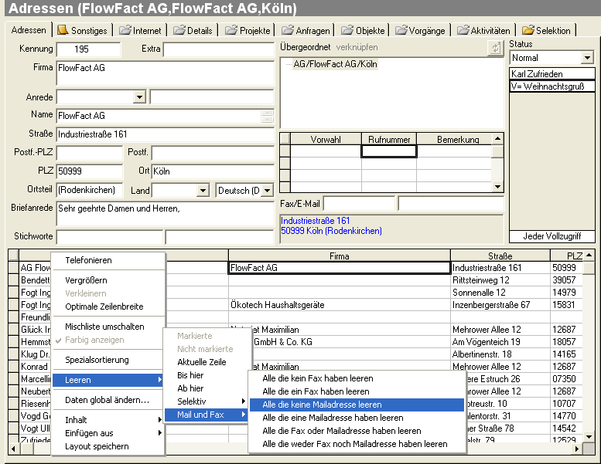The height and width of the screenshot is (464, 601).
Task: Choose Alle die weder Fax noch Mailadresse haben leeren
Action: (357, 444)
